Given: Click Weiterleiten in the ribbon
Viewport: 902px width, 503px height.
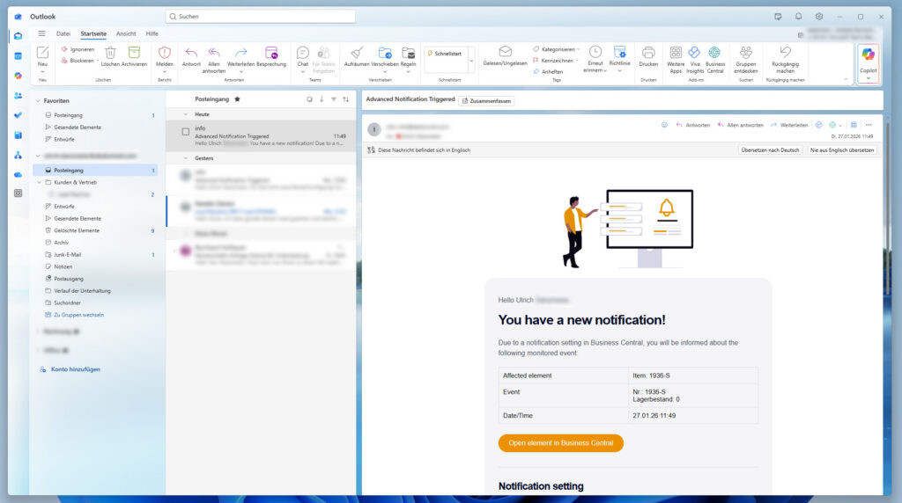Looking at the screenshot, I should pos(240,55).
